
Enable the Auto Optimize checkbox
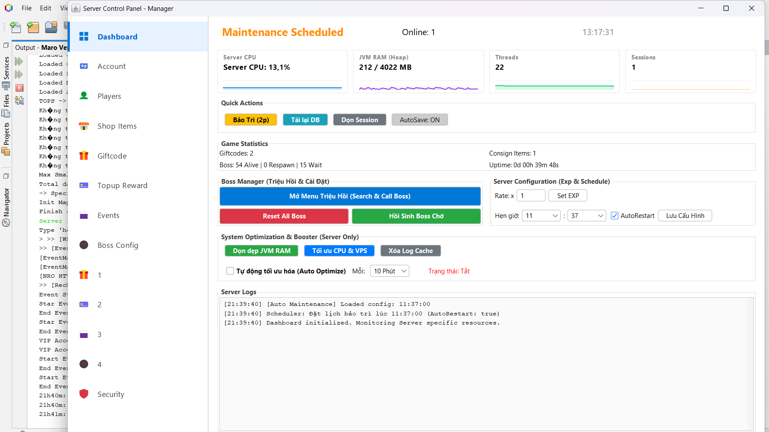click(x=230, y=271)
